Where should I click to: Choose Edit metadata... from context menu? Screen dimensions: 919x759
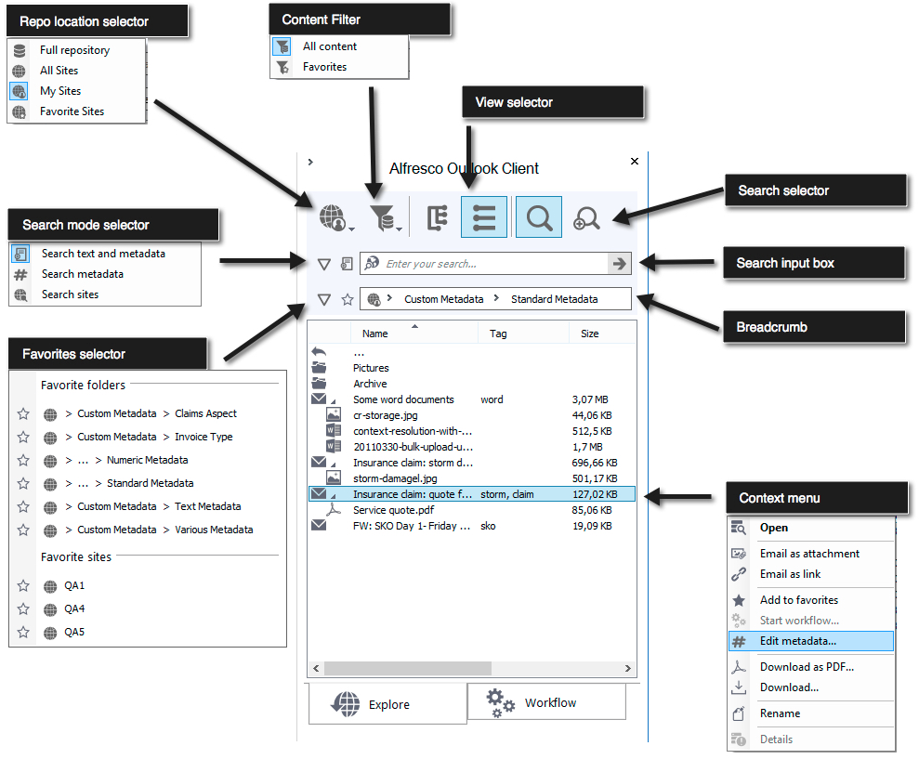(797, 641)
